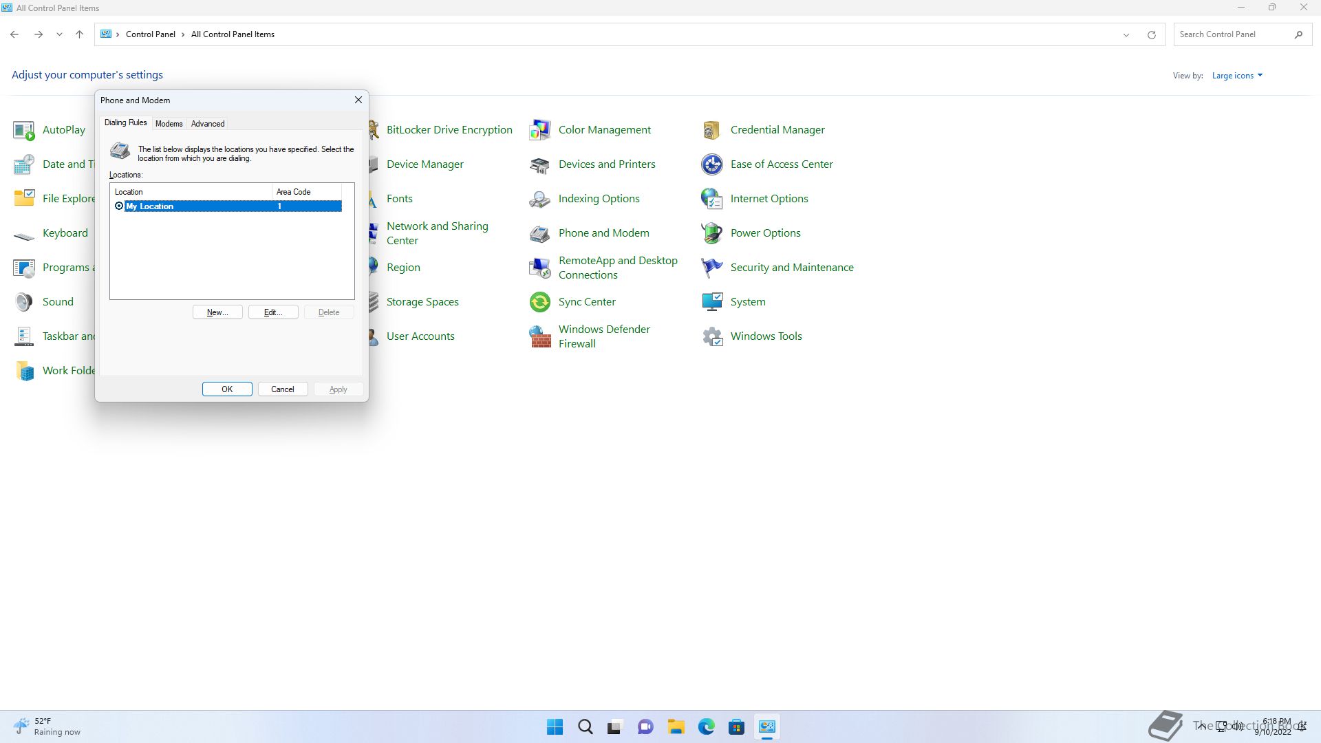Expand the chevron after Control Panel breadcrumb
The width and height of the screenshot is (1321, 743).
pos(183,34)
